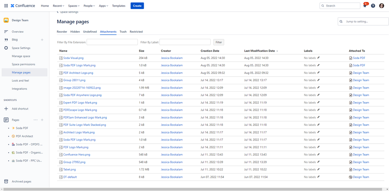The height and width of the screenshot is (191, 389).
Task: Open the Home menu item
Action: point(45,6)
